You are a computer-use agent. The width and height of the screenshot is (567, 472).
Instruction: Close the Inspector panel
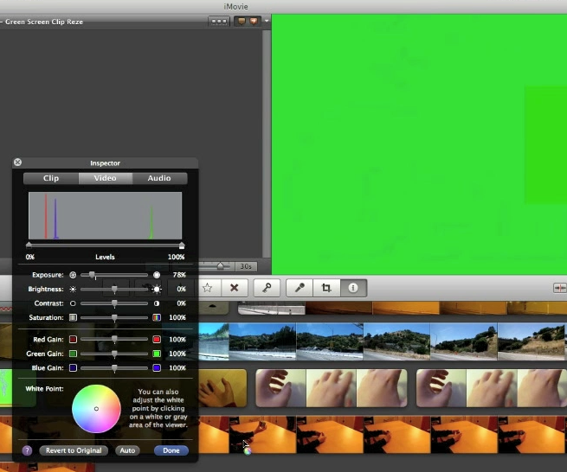click(18, 163)
